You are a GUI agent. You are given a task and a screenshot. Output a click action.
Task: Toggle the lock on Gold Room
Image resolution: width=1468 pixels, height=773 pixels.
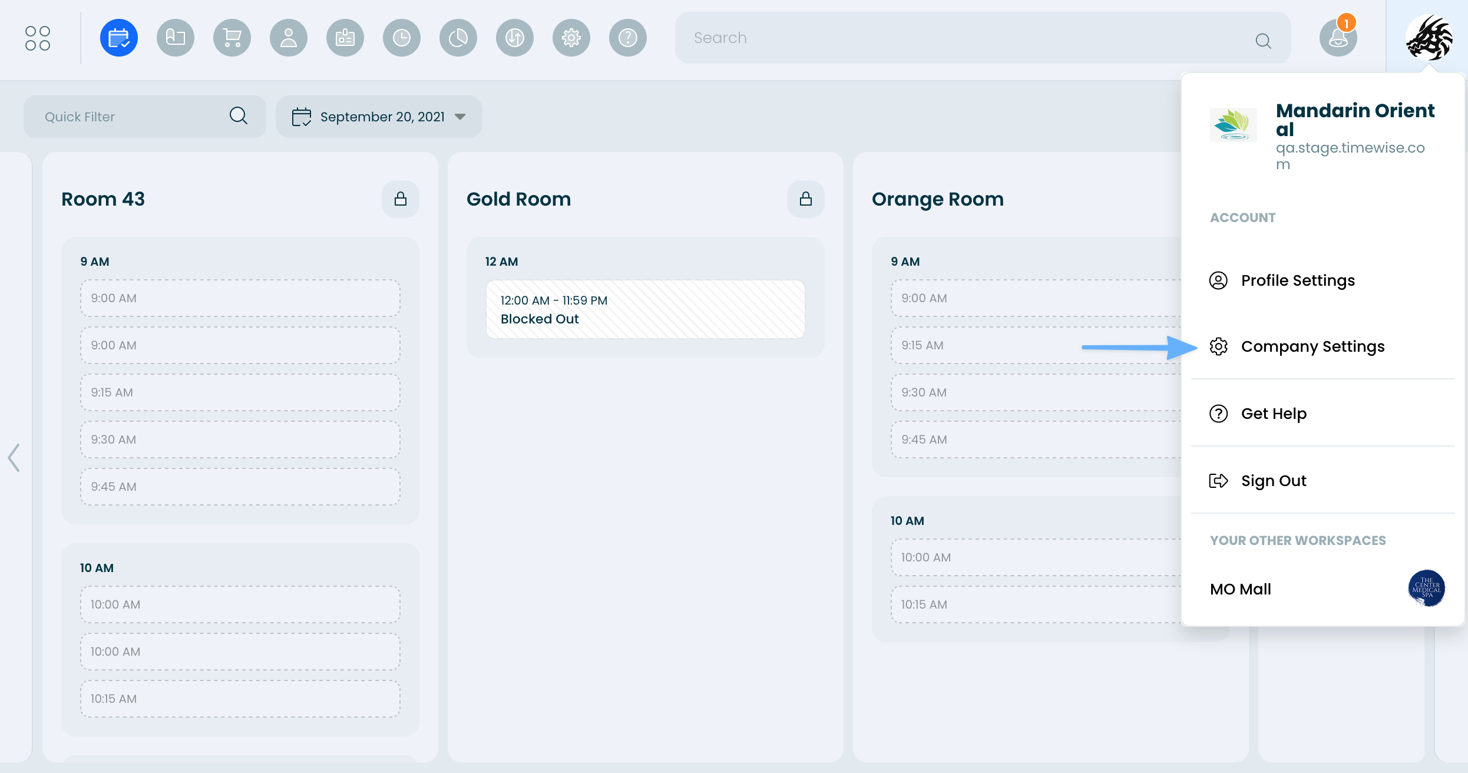pos(806,199)
